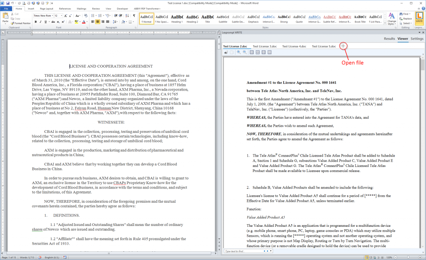
Task: Toggle Show/Hide paragraph marks
Action: pos(134,16)
